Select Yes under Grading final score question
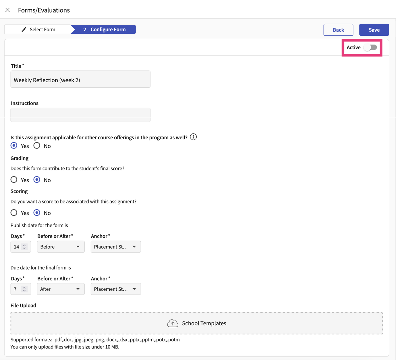Image resolution: width=396 pixels, height=360 pixels. pyautogui.click(x=14, y=180)
